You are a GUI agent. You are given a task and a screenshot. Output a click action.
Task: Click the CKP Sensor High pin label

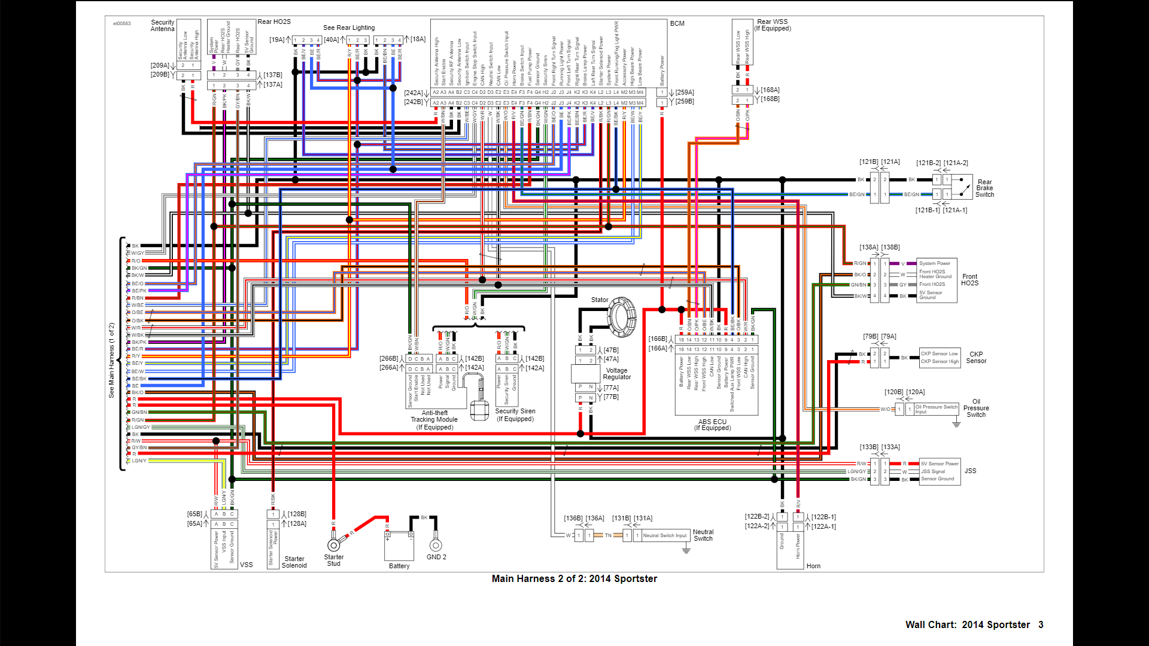pyautogui.click(x=940, y=361)
